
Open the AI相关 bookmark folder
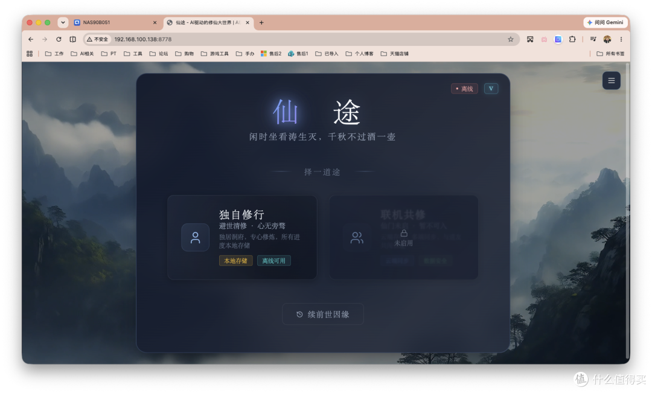coord(82,54)
